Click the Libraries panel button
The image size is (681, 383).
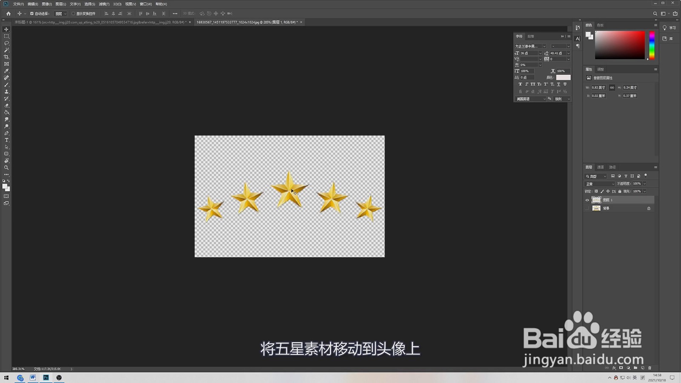point(668,39)
